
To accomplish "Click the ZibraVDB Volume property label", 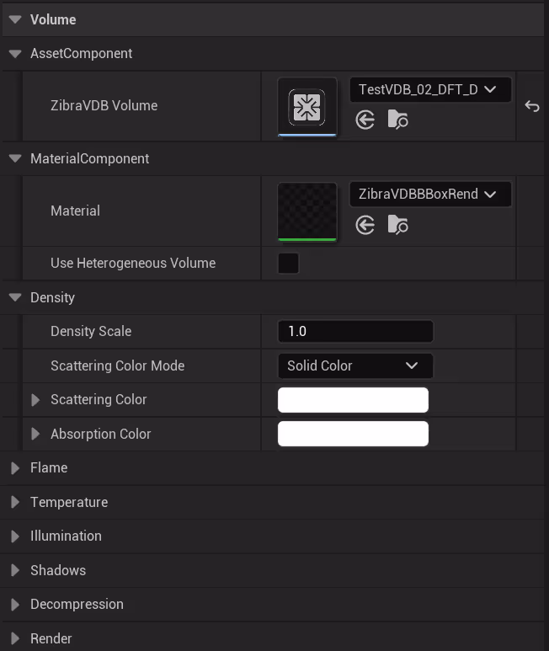I will (104, 106).
